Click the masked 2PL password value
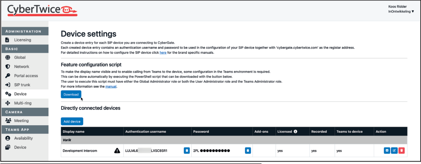The height and width of the screenshot is (164, 421). tap(211, 151)
